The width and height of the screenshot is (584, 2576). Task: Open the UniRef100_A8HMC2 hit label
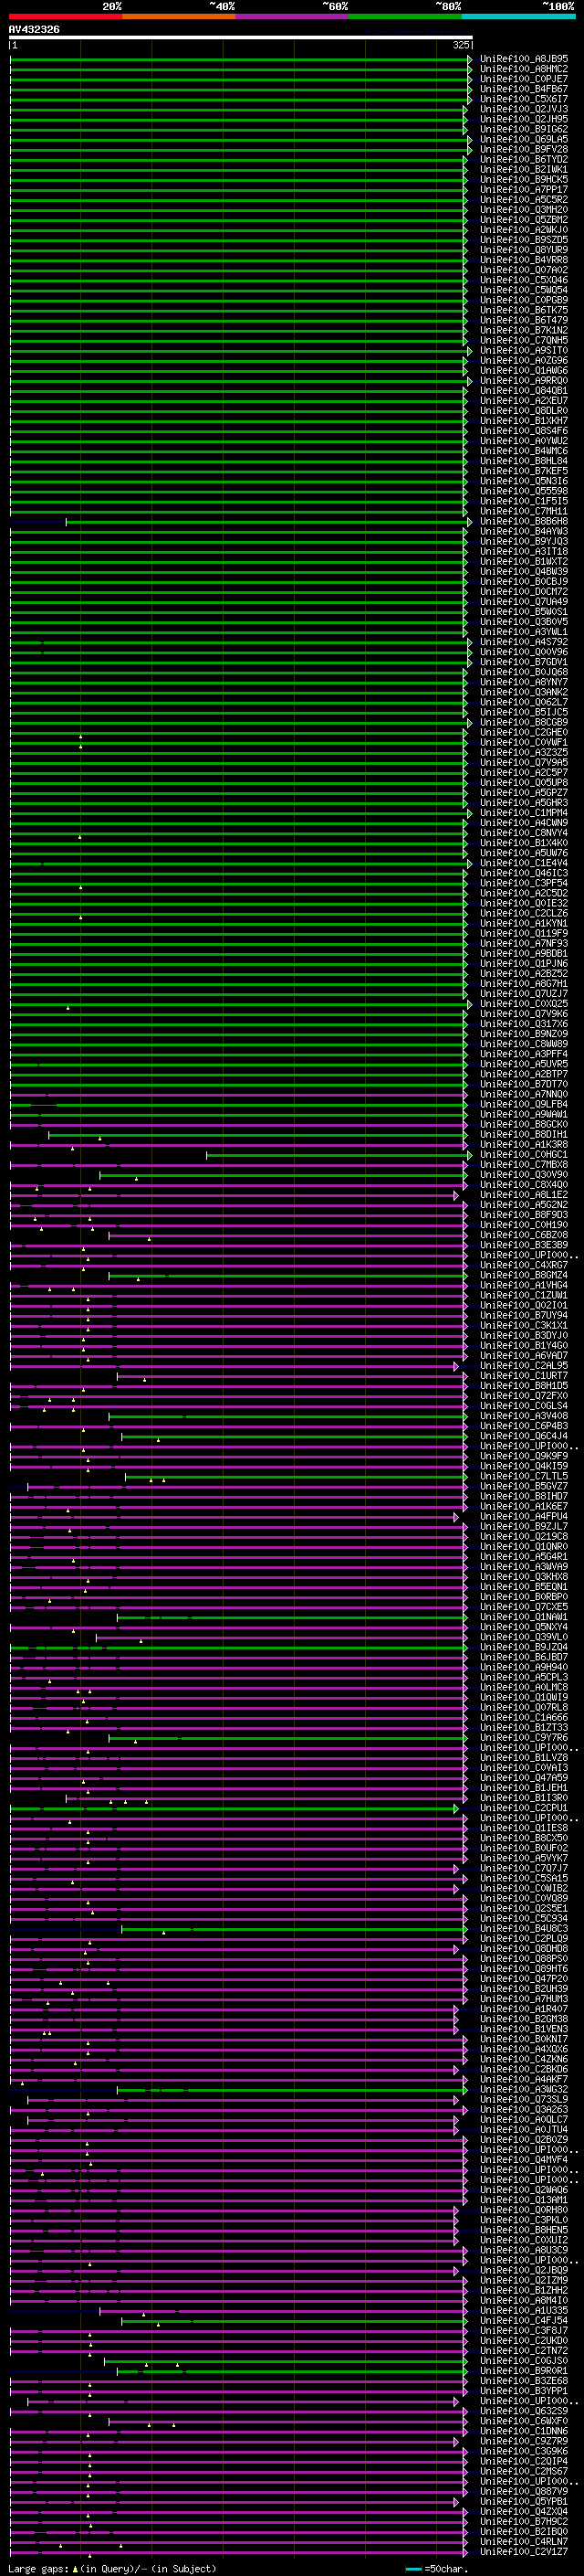pos(524,69)
